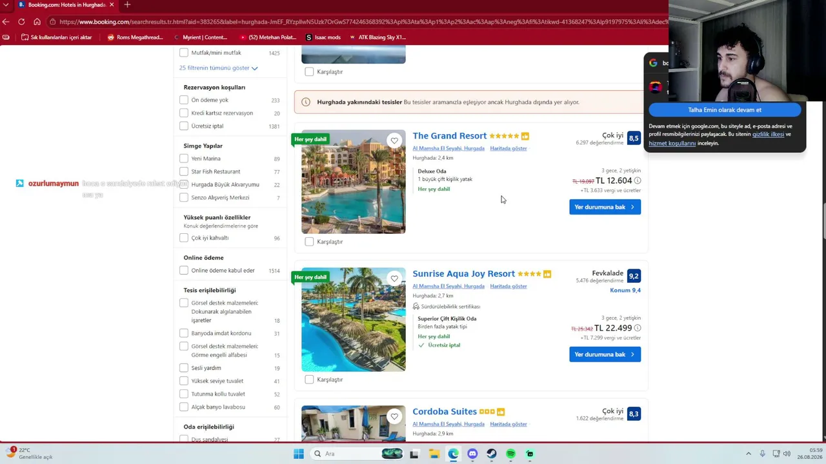
Task: Tick Karşılaştır checkbox under Sunrise Aqua Joy Resort
Action: click(x=309, y=380)
